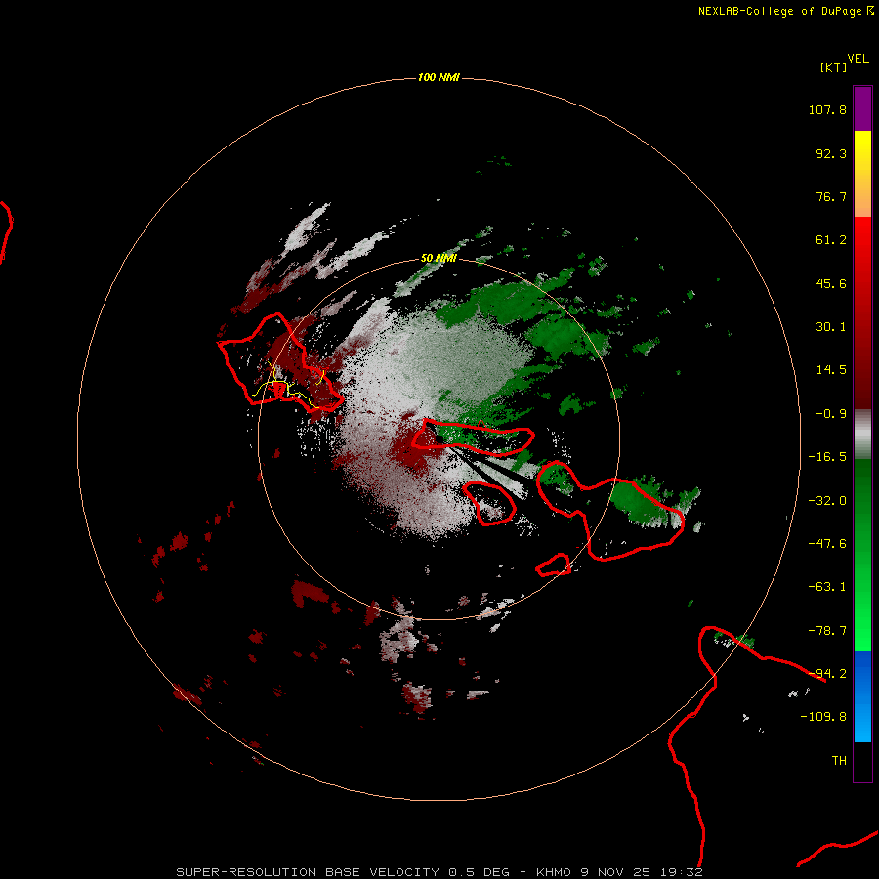Click the -0.9 velocity scale value
This screenshot has height=879, width=879.
831,414
